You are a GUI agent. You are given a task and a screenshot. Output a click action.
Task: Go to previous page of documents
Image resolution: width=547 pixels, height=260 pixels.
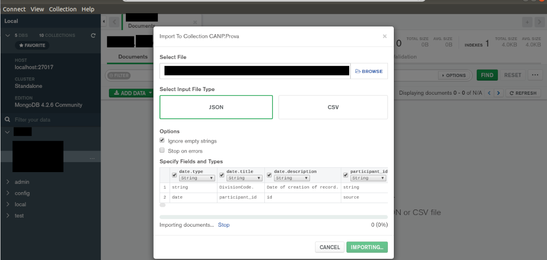[490, 93]
